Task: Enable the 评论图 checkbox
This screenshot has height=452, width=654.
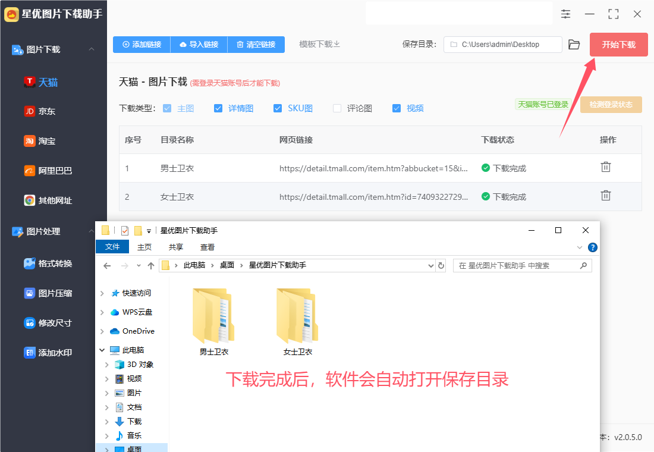Action: [337, 108]
